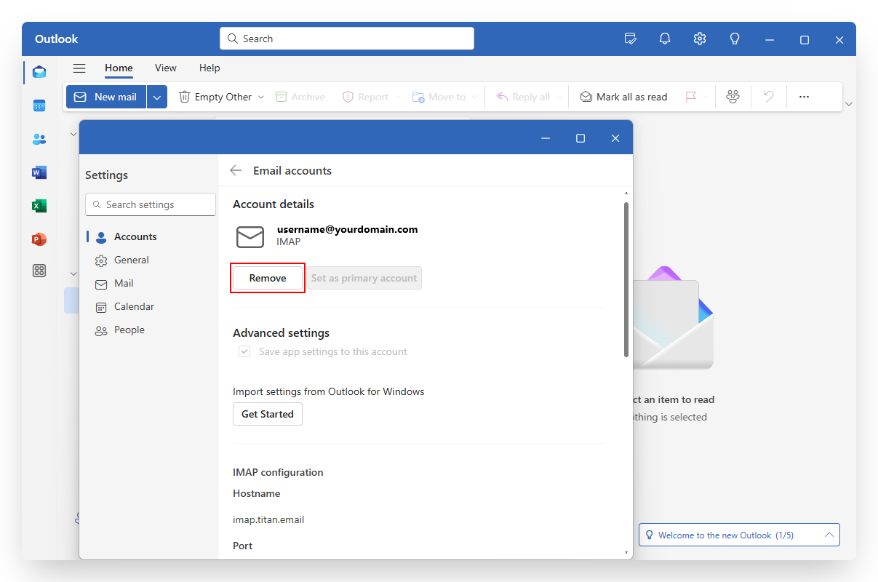Select General in Settings sidebar
Screen dimensions: 878x582
point(151,260)
